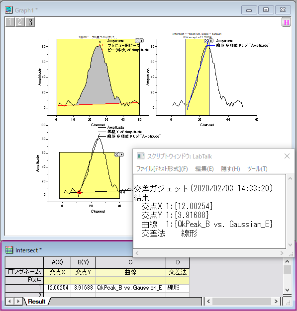Select row 1 header in worksheet
The height and width of the screenshot is (311, 297).
[24, 288]
